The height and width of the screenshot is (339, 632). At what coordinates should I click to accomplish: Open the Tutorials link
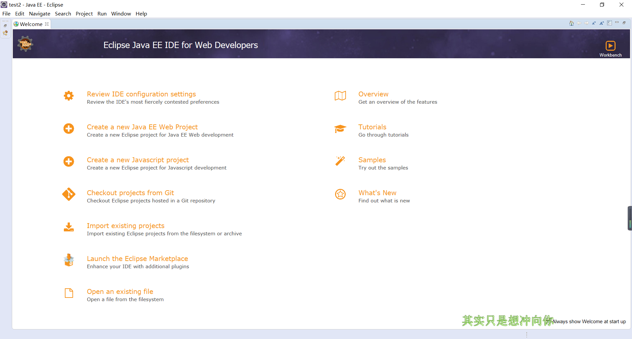click(372, 127)
